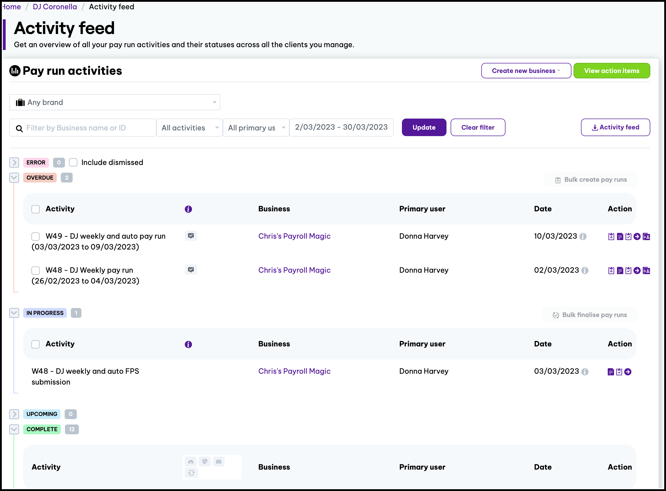Open the document icon in W49 row
This screenshot has height=491, width=666.
tap(620, 237)
